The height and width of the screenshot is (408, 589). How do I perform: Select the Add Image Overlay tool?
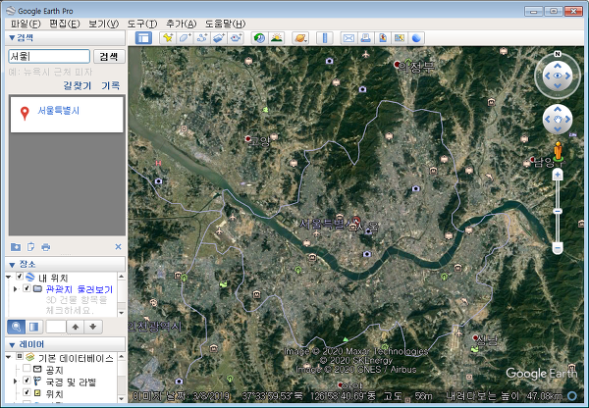tap(219, 38)
